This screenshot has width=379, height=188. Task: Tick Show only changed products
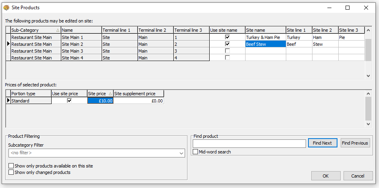pyautogui.click(x=11, y=172)
